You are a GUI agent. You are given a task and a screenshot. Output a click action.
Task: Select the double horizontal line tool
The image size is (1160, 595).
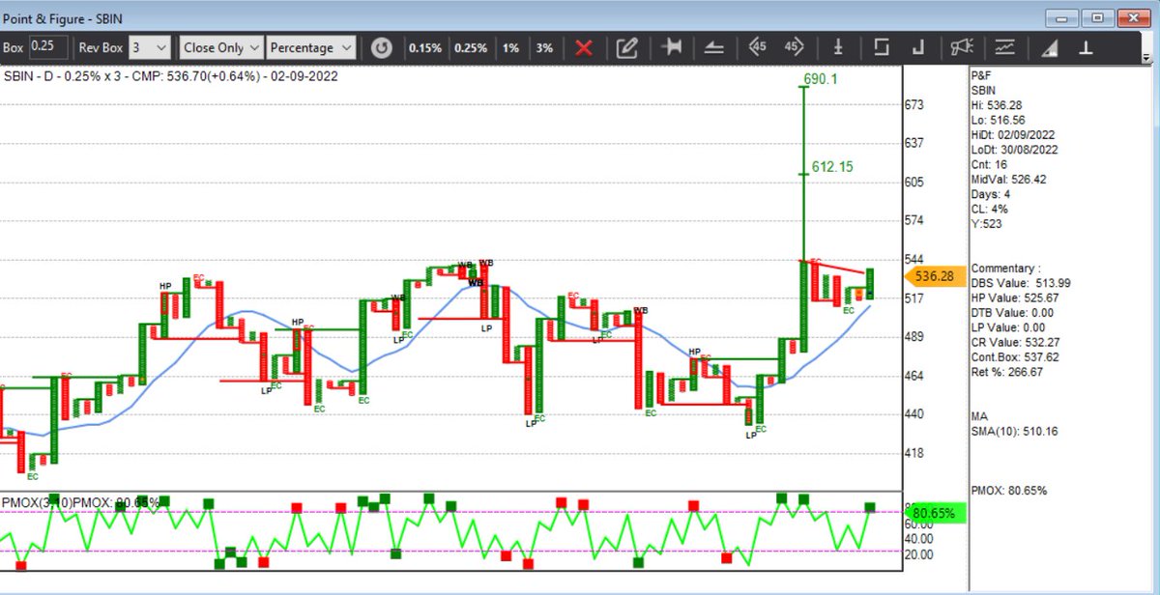pyautogui.click(x=714, y=47)
